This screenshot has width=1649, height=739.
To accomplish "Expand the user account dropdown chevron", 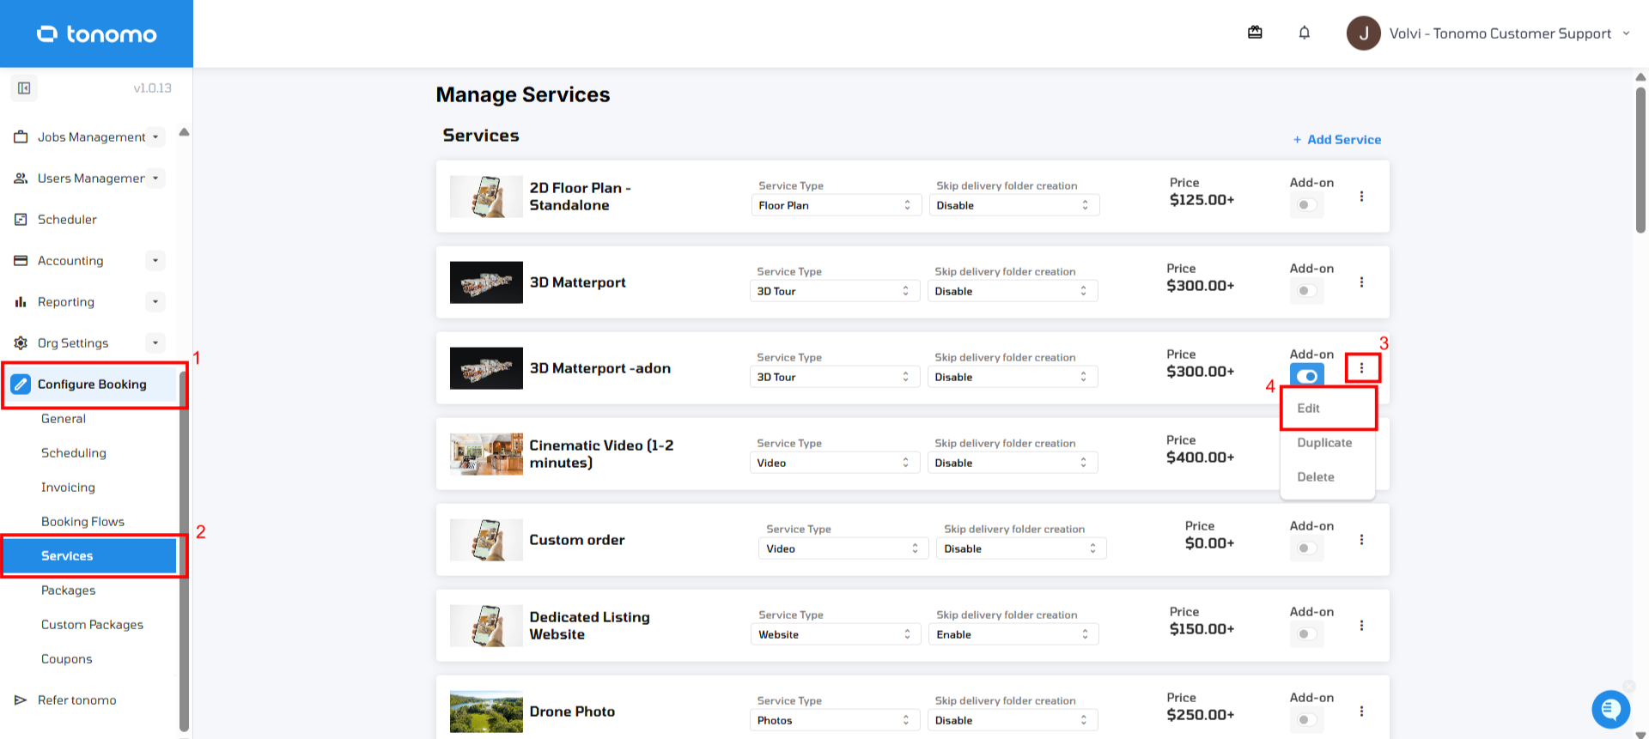I will (x=1626, y=33).
